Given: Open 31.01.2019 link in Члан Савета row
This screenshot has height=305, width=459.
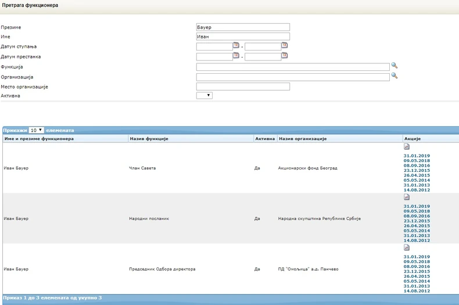Looking at the screenshot, I should pyautogui.click(x=417, y=156).
